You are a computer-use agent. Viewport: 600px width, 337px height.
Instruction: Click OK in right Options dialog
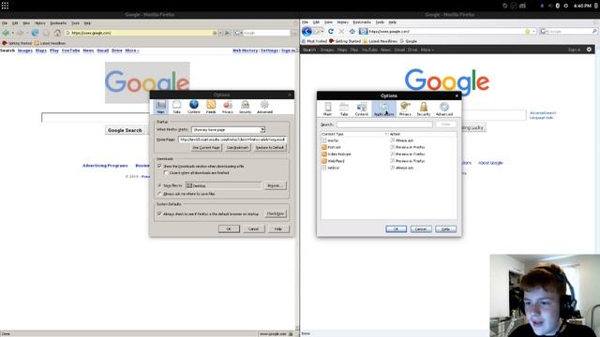pyautogui.click(x=396, y=228)
